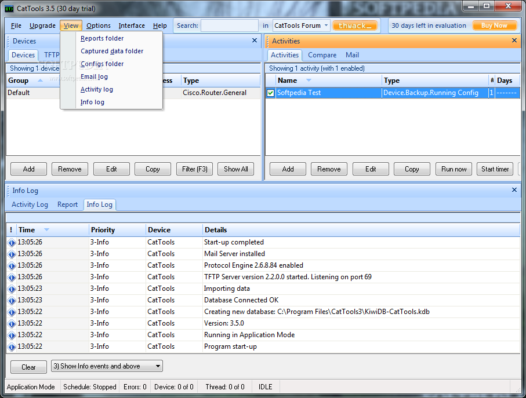
Task: Click the Priority column header
Action: [x=117, y=230]
